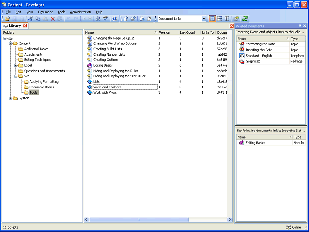309x232 pixels.
Task: Collapse the Content folder node
Action: tap(11, 43)
